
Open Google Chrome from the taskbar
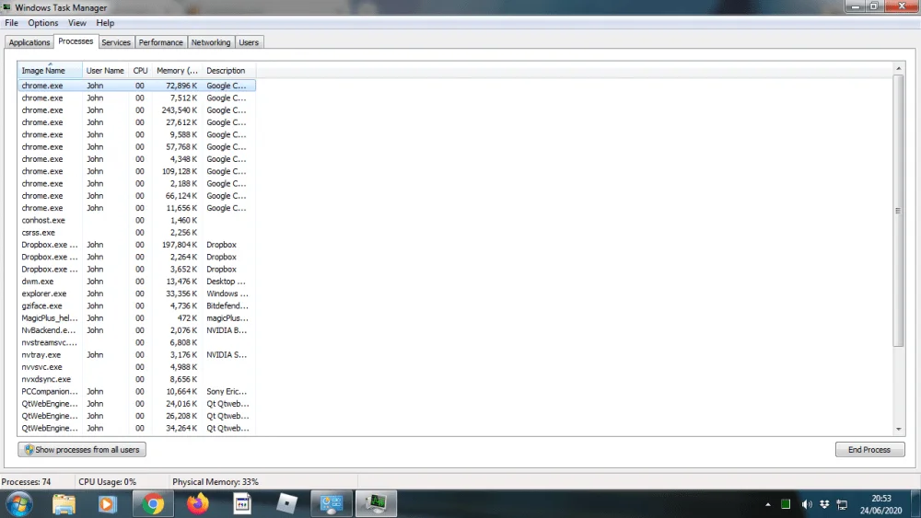click(153, 504)
